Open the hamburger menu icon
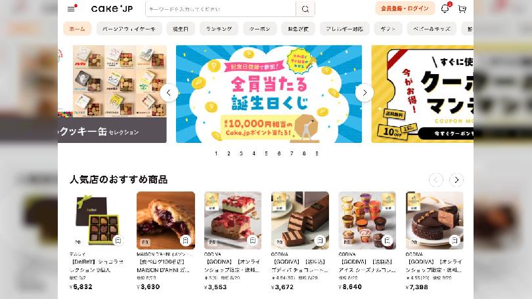This screenshot has width=532, height=299. pos(71,9)
